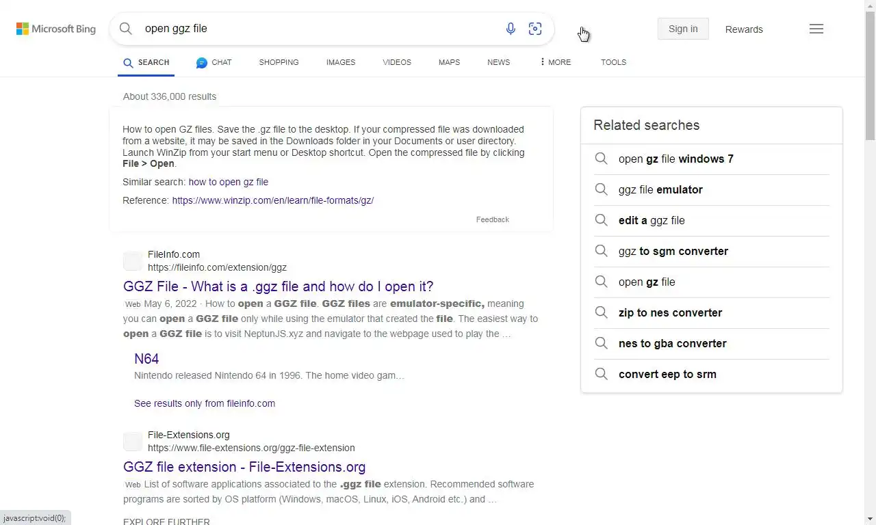Viewport: 876px width, 525px height.
Task: Click search icon beside 'ggz to sgm converter'
Action: tap(601, 251)
